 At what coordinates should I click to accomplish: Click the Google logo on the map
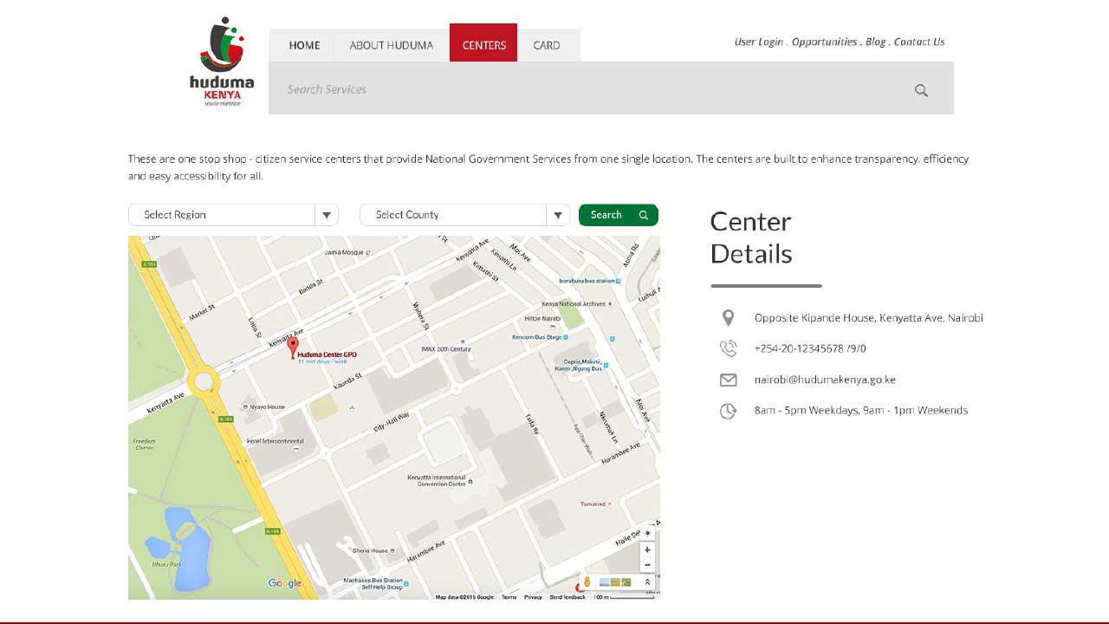pyautogui.click(x=284, y=583)
